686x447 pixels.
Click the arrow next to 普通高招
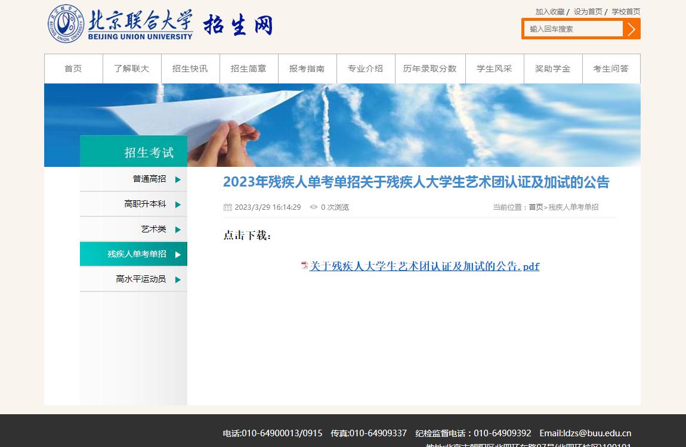(x=178, y=179)
